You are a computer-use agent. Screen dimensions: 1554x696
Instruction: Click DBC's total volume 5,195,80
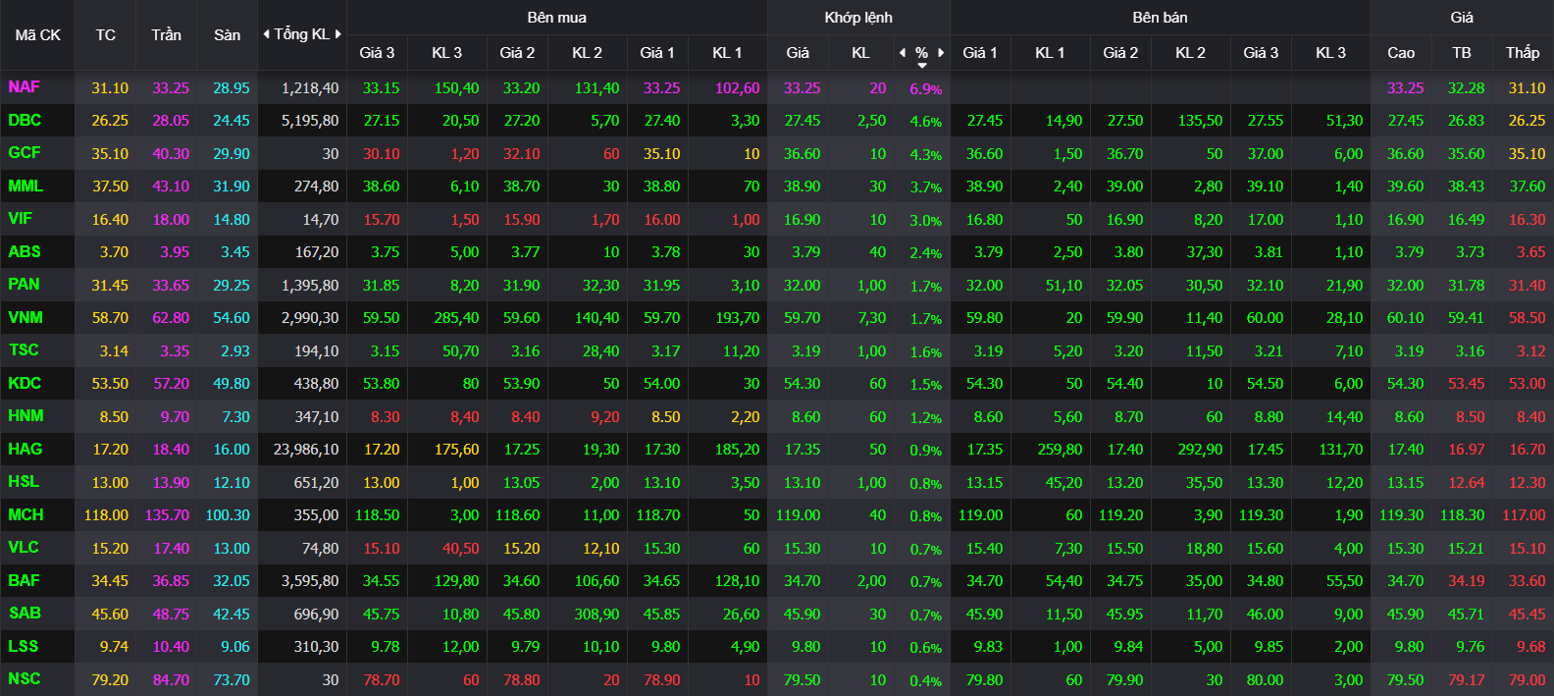point(310,121)
